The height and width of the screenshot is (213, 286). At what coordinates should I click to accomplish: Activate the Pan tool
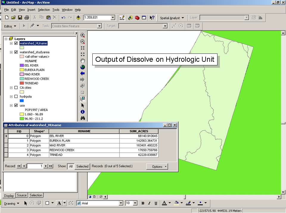(83, 60)
